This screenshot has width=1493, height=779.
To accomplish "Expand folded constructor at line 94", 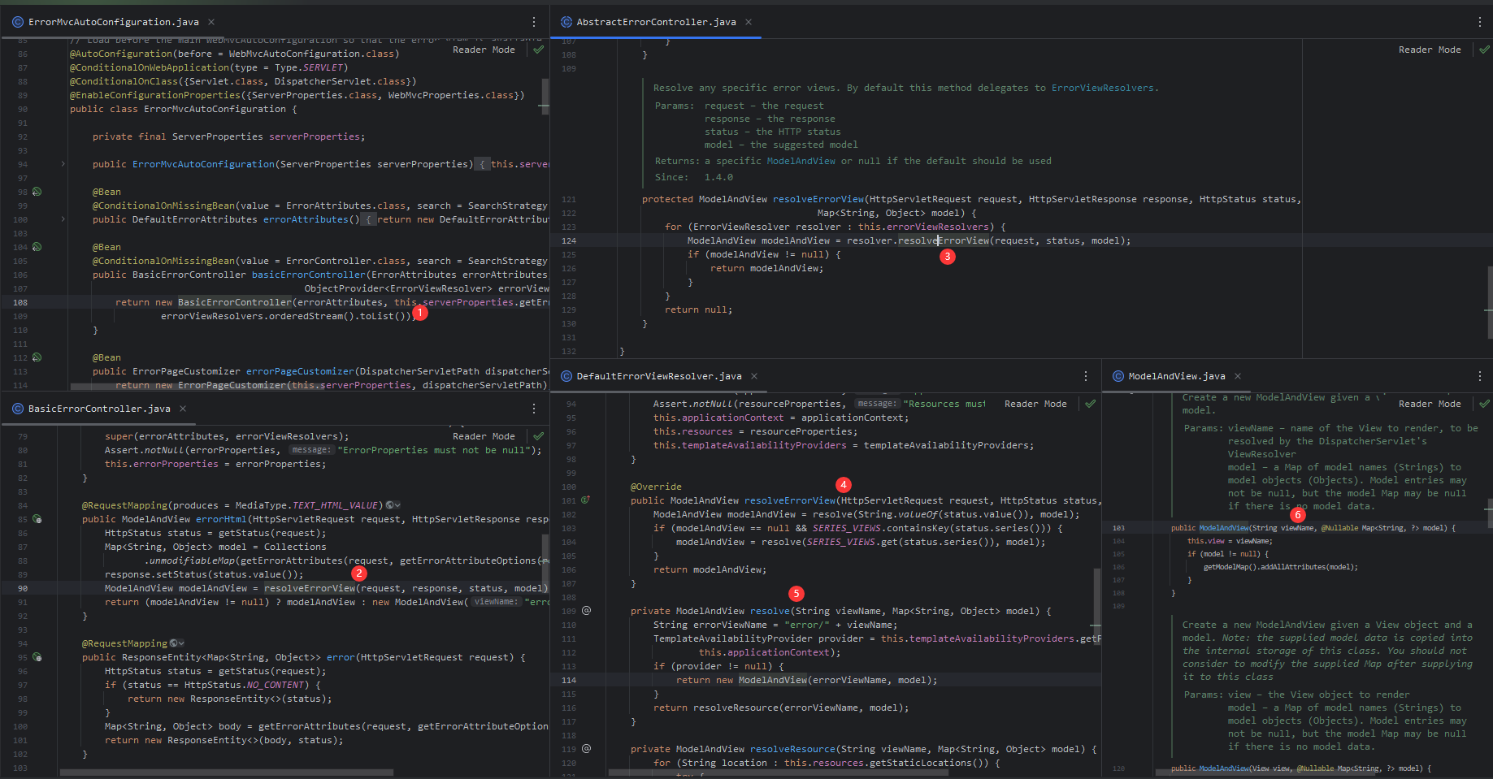I will [63, 164].
